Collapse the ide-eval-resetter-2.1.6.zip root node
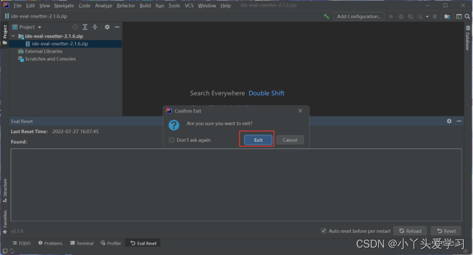Viewport: 473px width, 255px height. coord(13,36)
